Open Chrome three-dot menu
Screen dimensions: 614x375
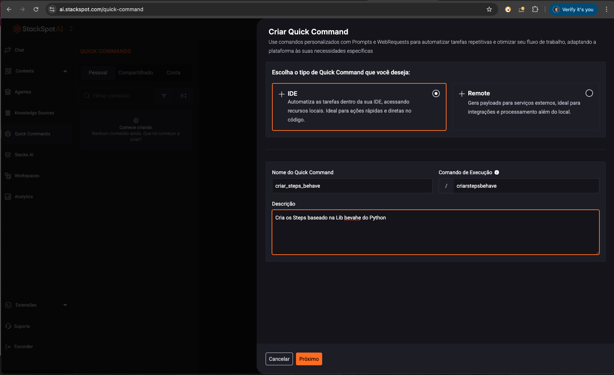click(x=607, y=9)
